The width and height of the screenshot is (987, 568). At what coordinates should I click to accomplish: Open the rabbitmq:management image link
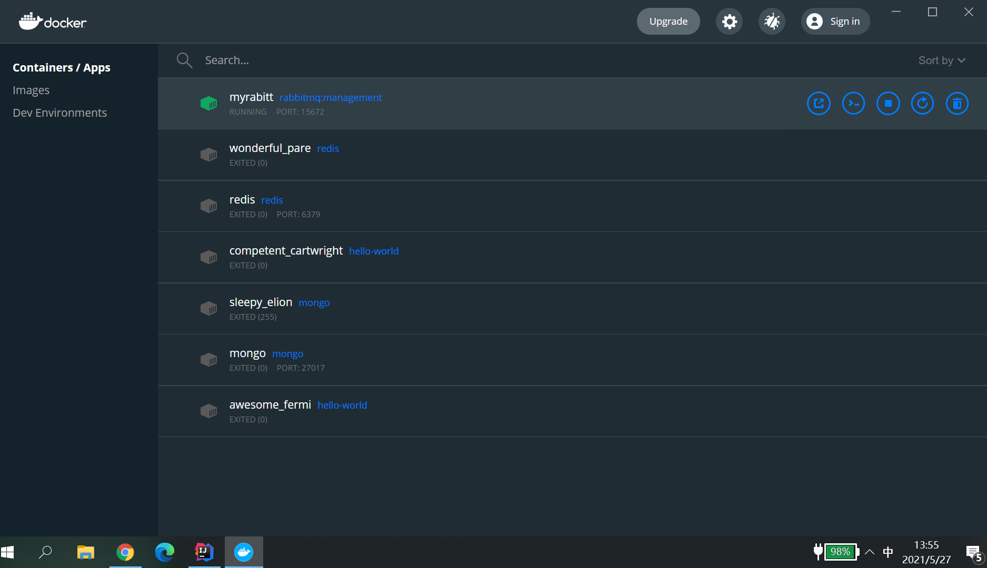(331, 98)
